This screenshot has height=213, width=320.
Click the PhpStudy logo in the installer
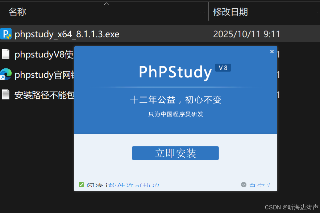(175, 72)
